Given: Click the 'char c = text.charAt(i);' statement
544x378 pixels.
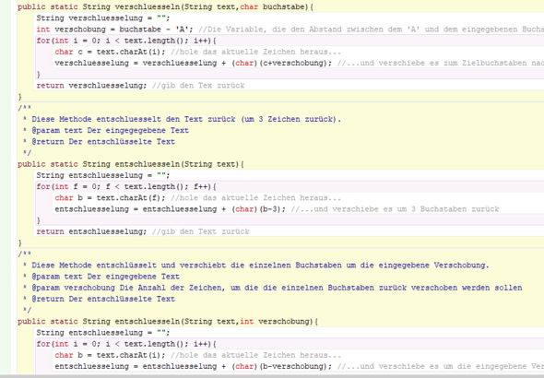Looking at the screenshot, I should pyautogui.click(x=110, y=52).
